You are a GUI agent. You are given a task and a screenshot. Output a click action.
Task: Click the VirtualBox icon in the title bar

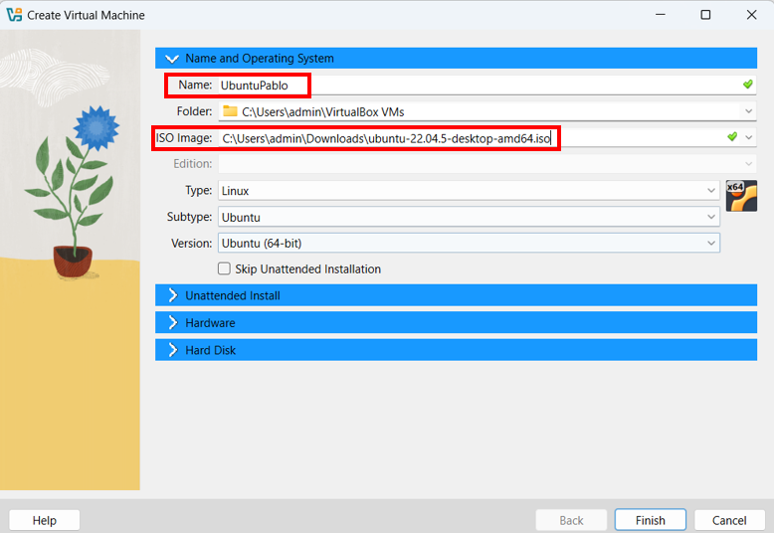15,15
